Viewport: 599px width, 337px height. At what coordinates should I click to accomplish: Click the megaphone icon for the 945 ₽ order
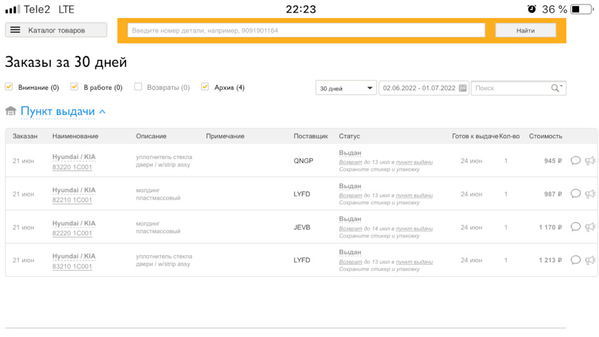pos(590,160)
